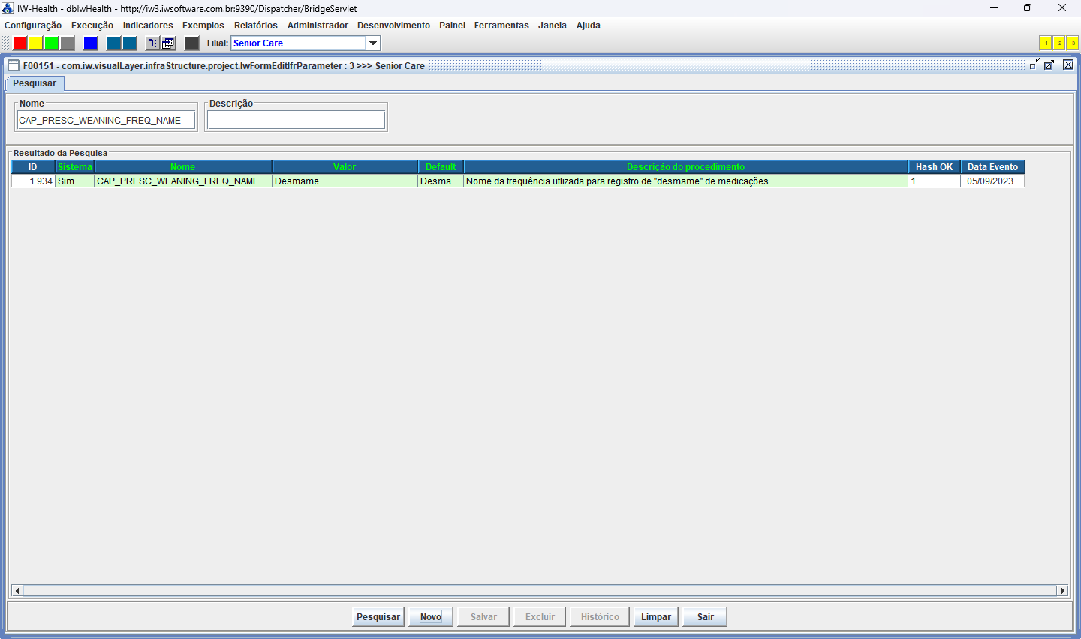Select the Pesquisar tab

click(35, 83)
